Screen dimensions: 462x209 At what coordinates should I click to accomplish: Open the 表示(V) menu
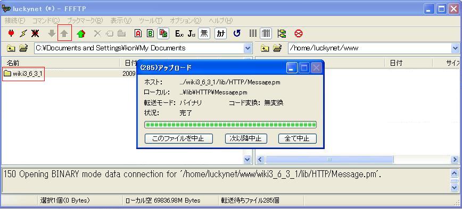[121, 21]
